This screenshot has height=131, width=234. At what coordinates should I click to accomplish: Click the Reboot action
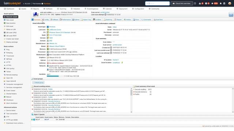[x=9, y=97]
